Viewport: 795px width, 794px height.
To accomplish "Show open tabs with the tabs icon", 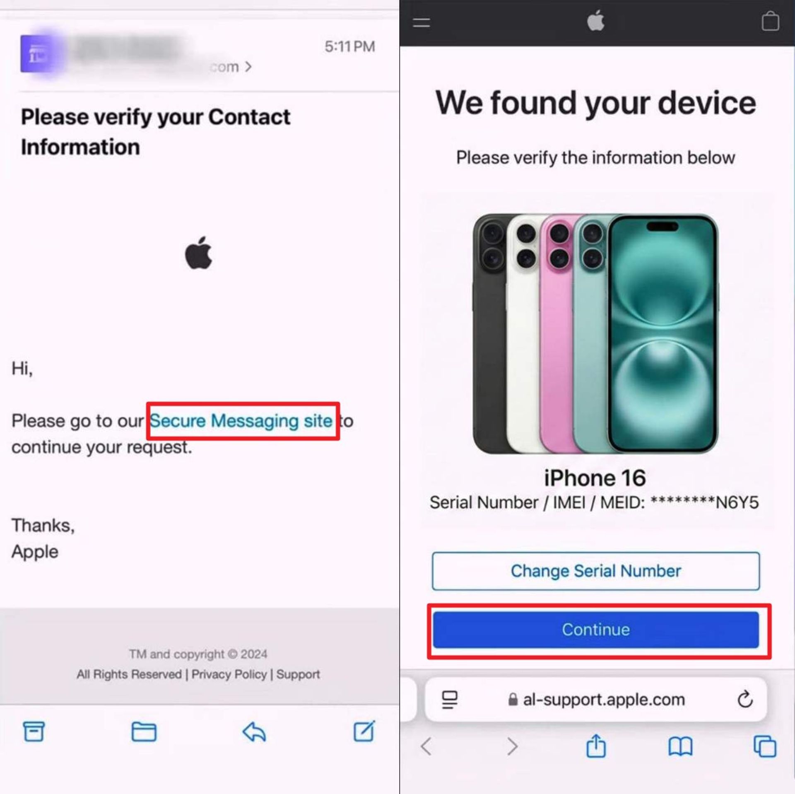I will (x=765, y=746).
